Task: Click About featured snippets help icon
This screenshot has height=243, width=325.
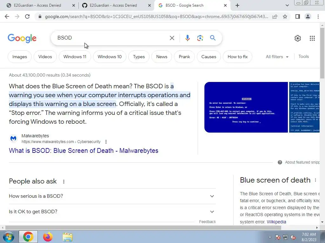Action: point(280,162)
